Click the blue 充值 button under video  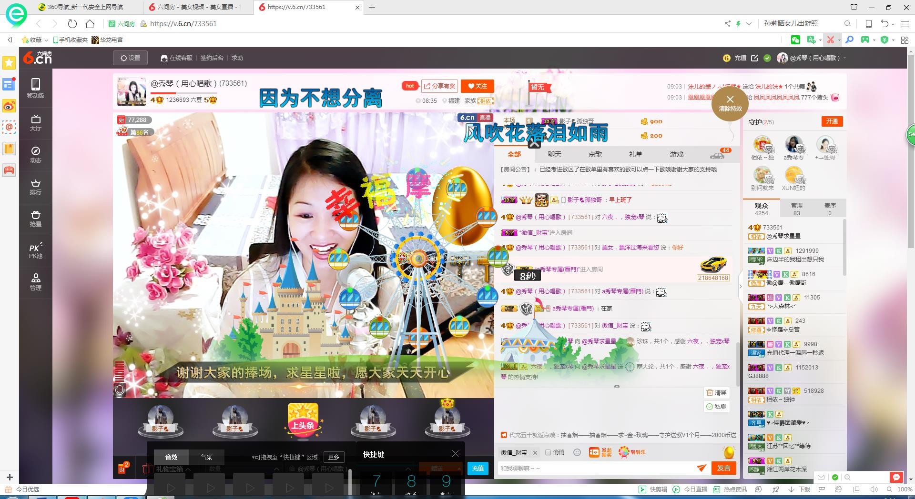(x=478, y=468)
